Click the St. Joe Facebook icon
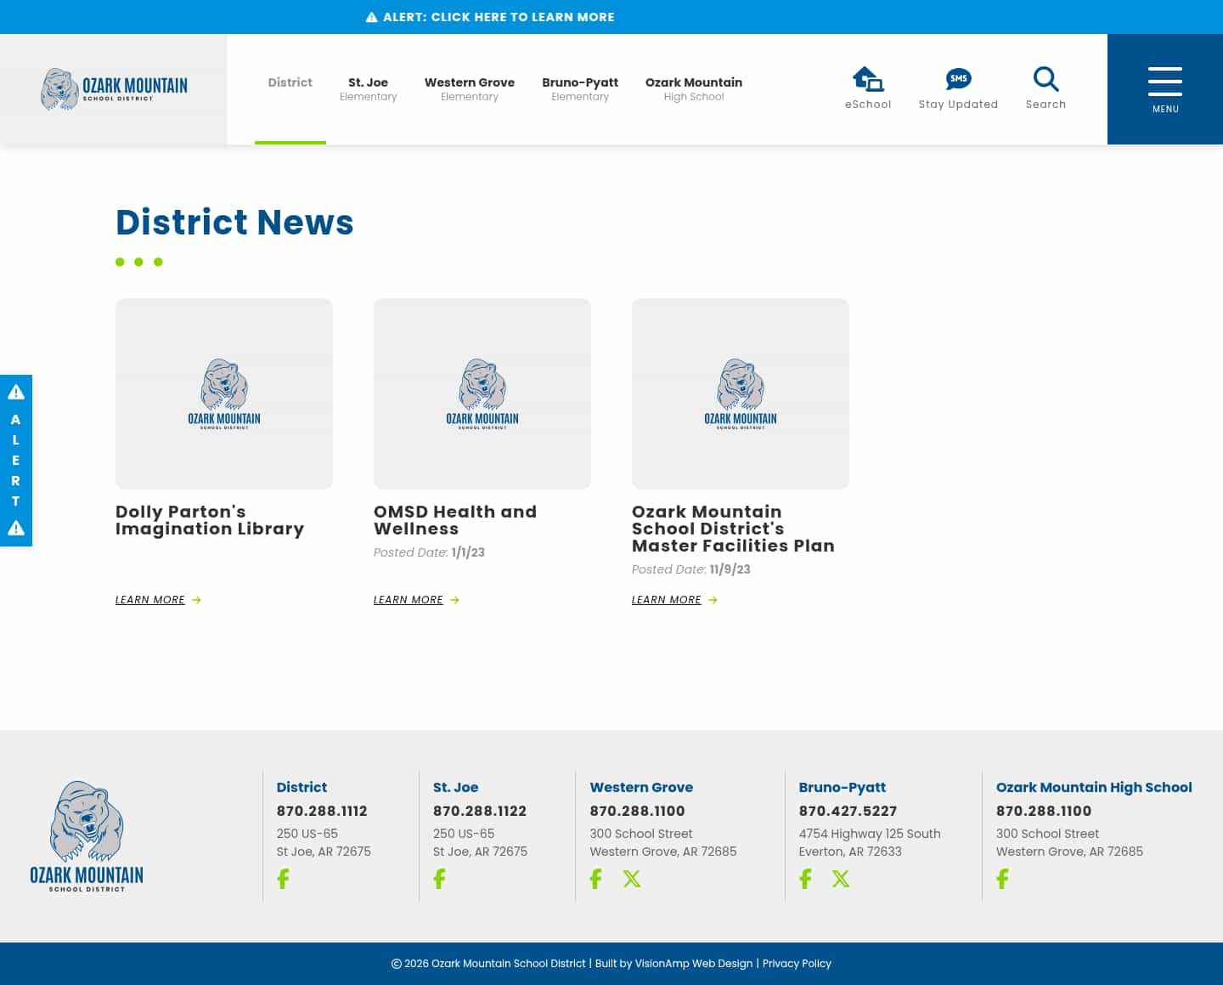1223x985 pixels. click(x=439, y=879)
